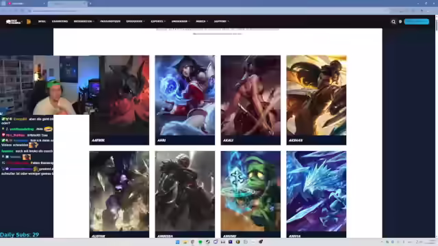Click the Riot Games logo in the navbar

[14, 21]
